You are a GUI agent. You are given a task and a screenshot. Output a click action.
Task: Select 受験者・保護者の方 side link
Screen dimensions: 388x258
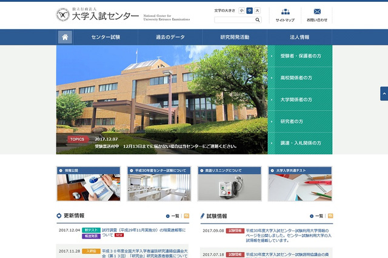pyautogui.click(x=300, y=56)
